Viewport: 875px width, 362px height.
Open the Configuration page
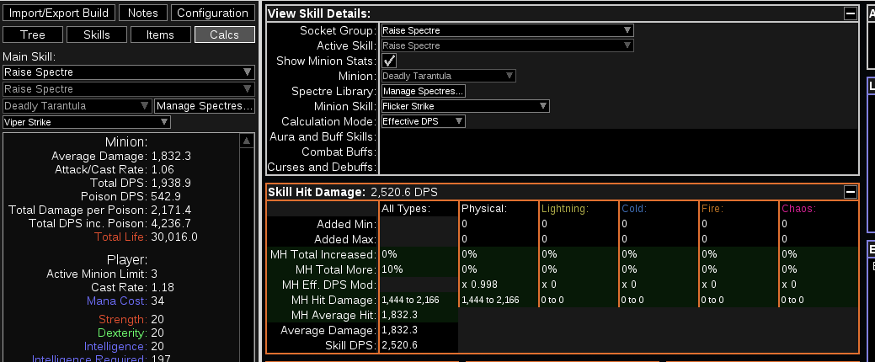point(212,13)
